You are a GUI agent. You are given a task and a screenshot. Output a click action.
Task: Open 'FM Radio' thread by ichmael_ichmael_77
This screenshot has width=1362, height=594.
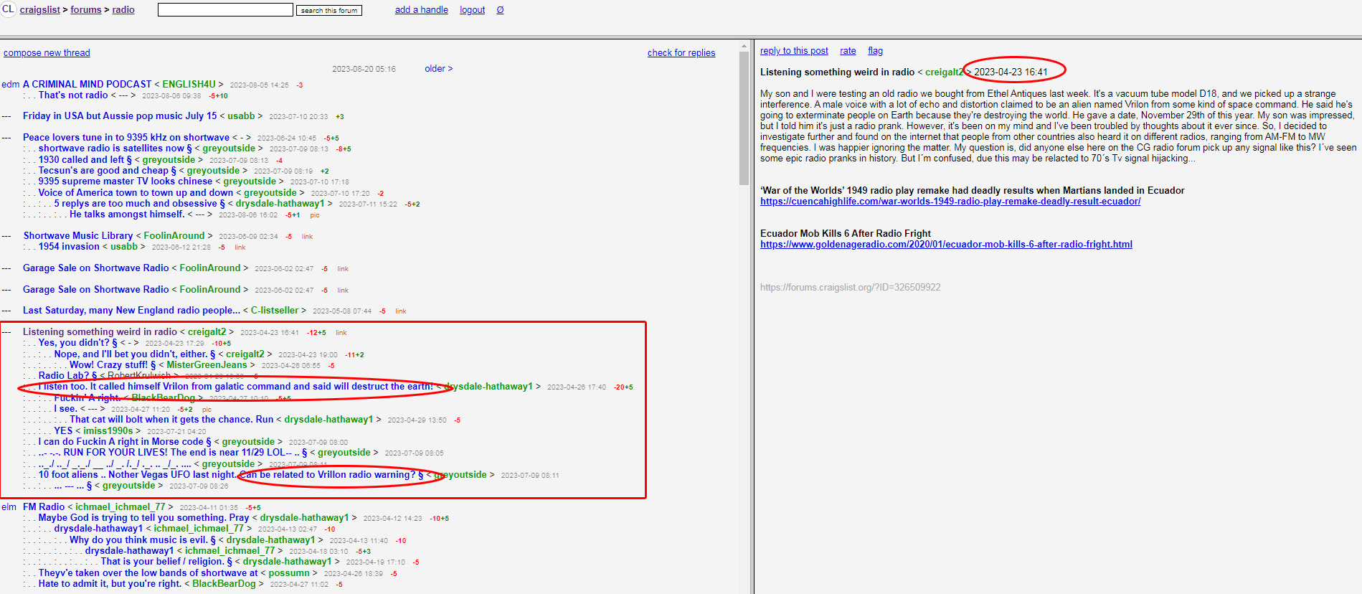(44, 507)
